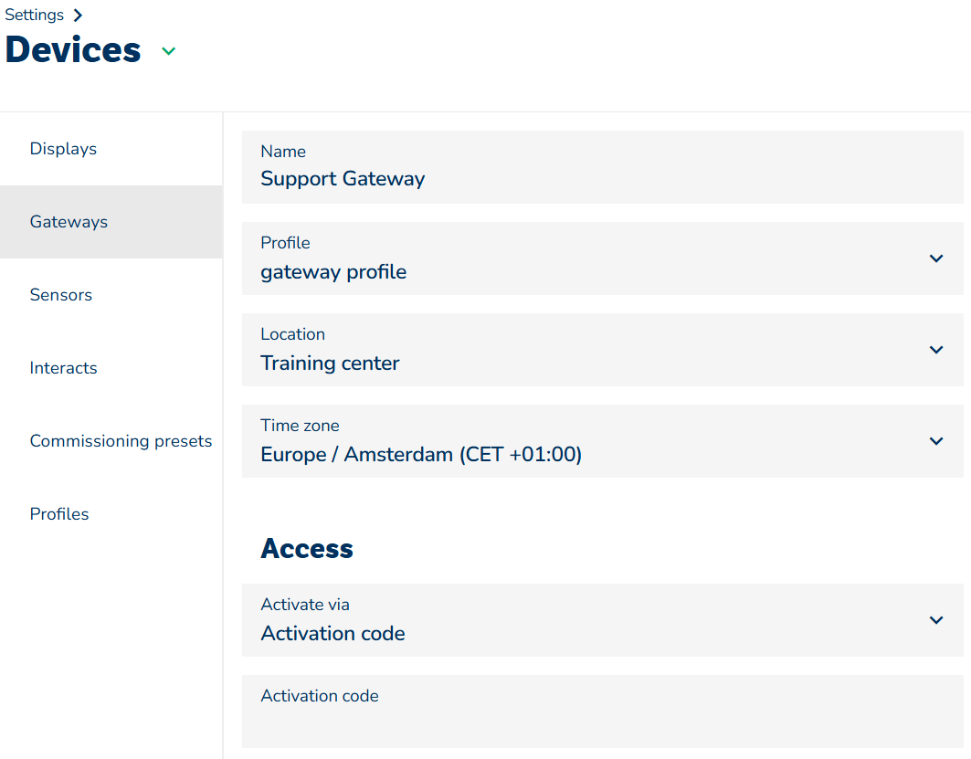
Task: Go to the Sensors section
Action: tap(61, 295)
